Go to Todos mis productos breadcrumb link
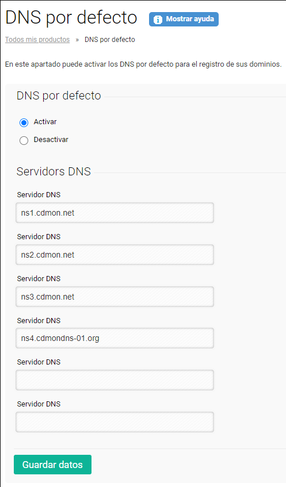286x487 pixels. pyautogui.click(x=37, y=40)
